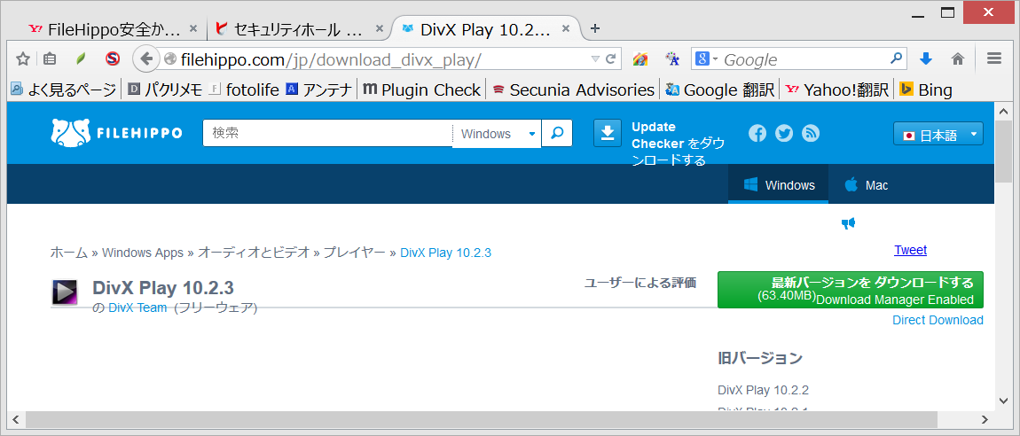The width and height of the screenshot is (1020, 436).
Task: Open FileHippo Facebook icon
Action: click(757, 133)
